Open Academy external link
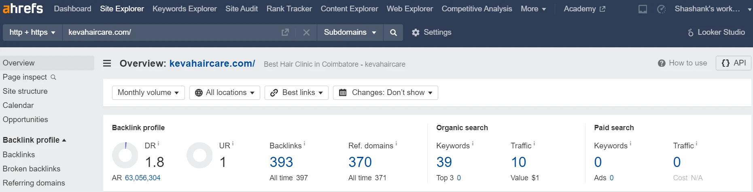 click(584, 8)
